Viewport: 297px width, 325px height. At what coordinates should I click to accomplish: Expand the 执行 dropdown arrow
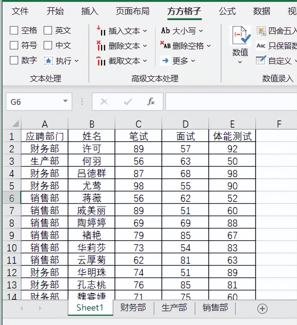[77, 61]
